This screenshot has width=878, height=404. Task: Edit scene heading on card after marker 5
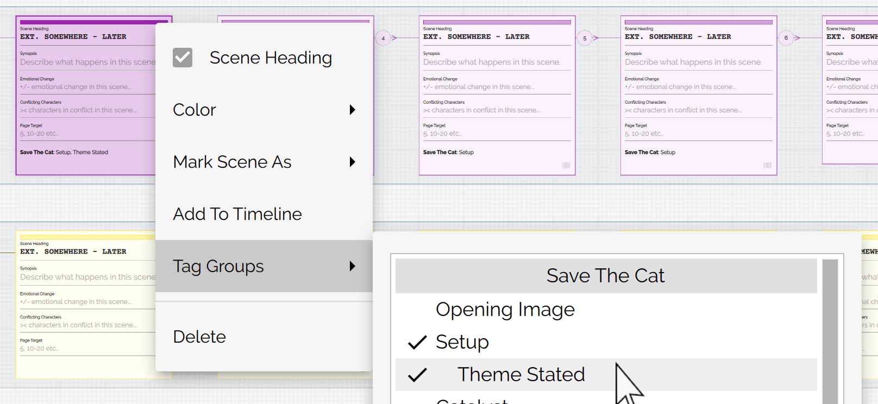pos(699,37)
